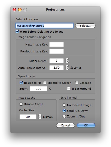Click the Auto Browse Interval value field

(x=57, y=68)
